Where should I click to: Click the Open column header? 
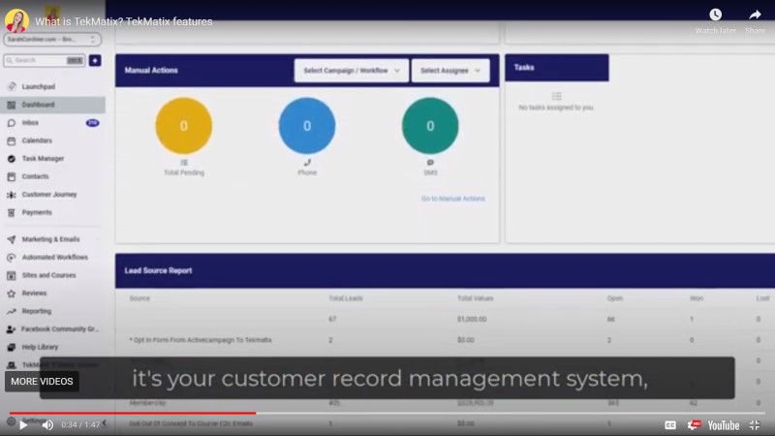coord(614,298)
